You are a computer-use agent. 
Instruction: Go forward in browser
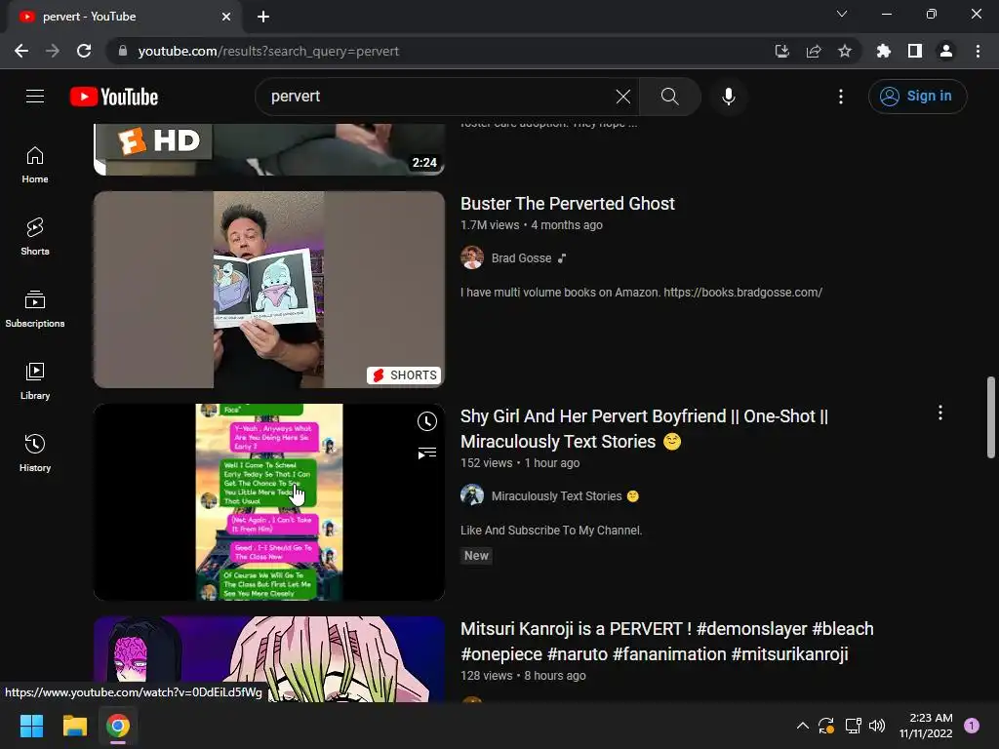53,51
